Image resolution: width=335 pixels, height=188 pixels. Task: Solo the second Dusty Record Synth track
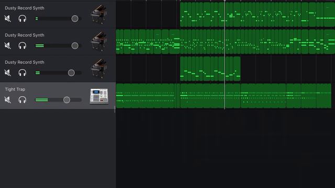pyautogui.click(x=22, y=45)
